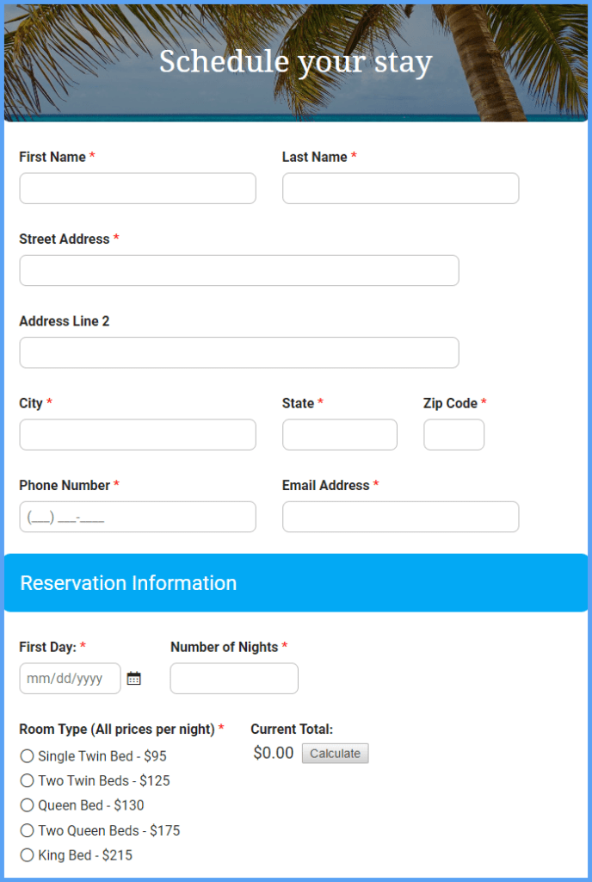Click the "Schedule your stay" banner

296,61
